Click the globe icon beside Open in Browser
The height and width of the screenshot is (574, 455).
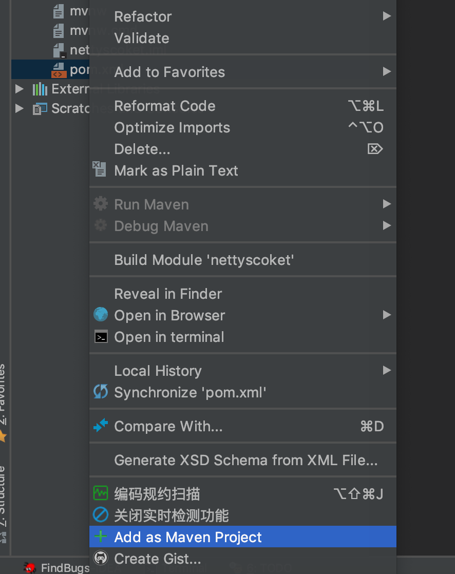tap(100, 315)
